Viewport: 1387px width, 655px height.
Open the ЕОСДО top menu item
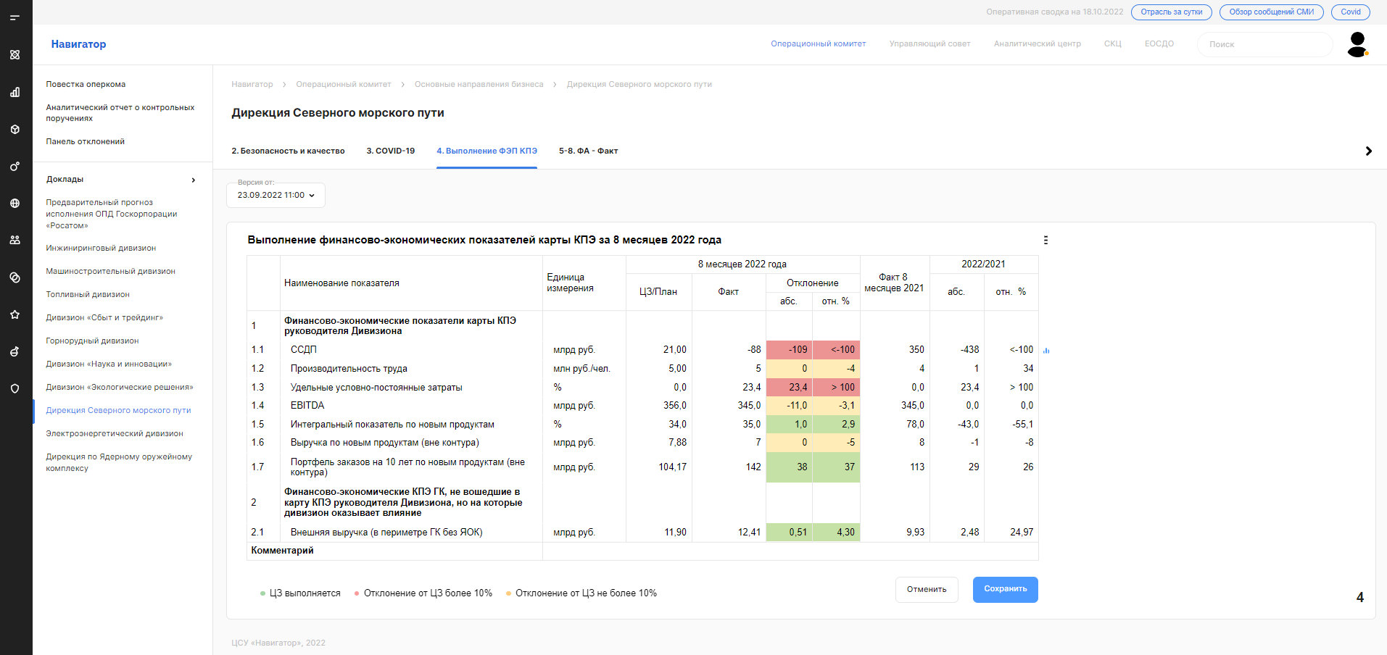point(1159,43)
